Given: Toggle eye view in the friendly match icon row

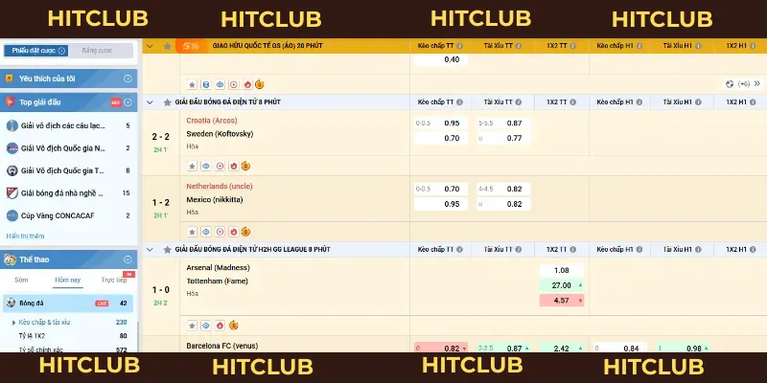Looking at the screenshot, I should point(220,84).
